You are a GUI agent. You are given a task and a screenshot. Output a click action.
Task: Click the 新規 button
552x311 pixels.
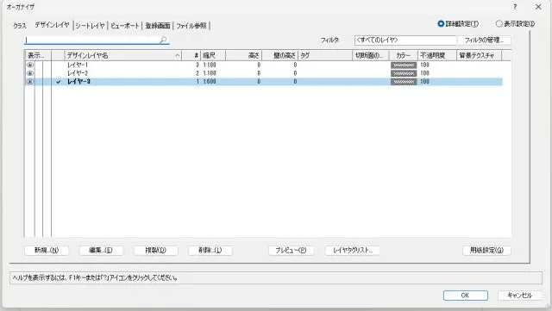click(47, 250)
